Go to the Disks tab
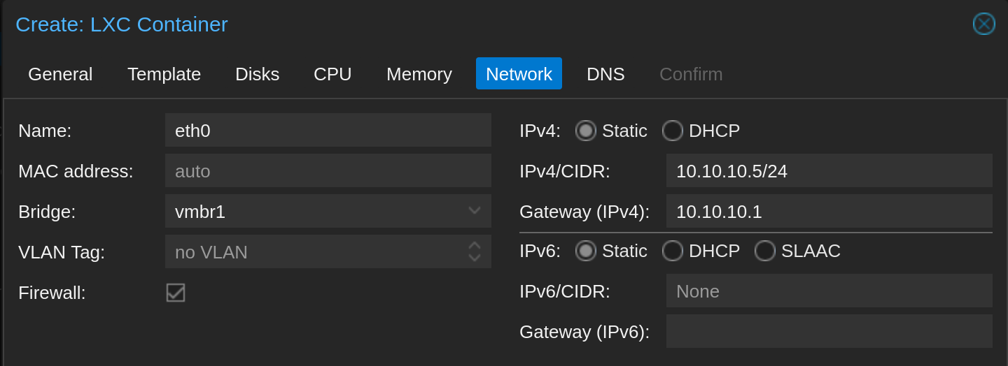Viewport: 1008px width, 366px height. tap(258, 73)
